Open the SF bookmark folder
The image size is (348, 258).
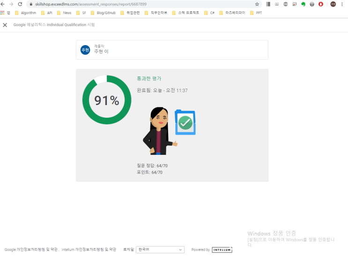click(x=81, y=13)
